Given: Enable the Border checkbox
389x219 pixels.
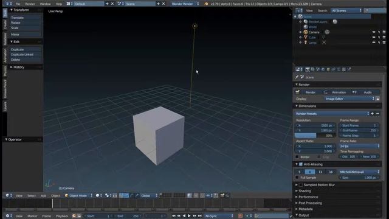Looking at the screenshot, I should 297,157.
